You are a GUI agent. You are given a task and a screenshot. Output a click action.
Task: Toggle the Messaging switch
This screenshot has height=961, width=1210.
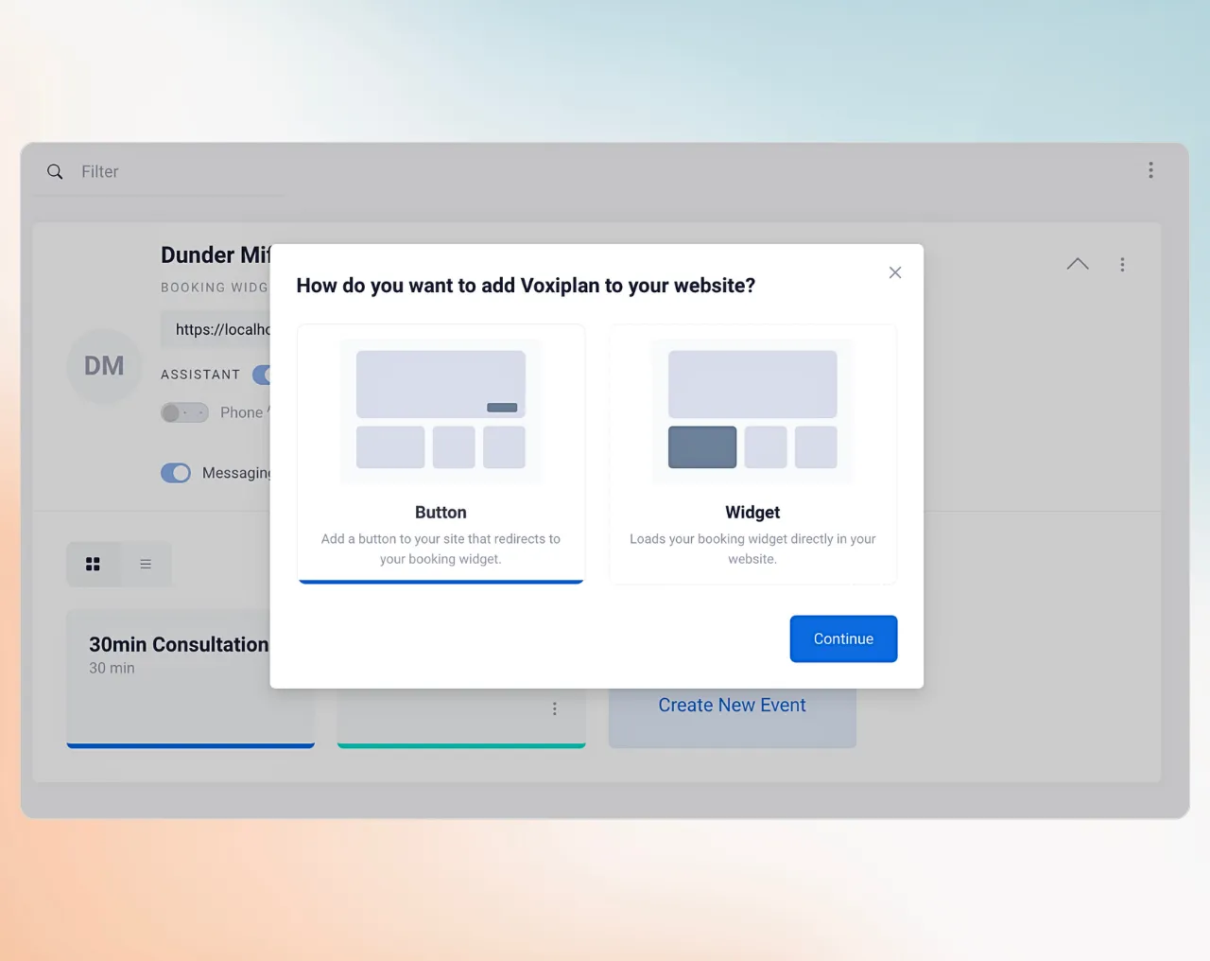click(176, 473)
